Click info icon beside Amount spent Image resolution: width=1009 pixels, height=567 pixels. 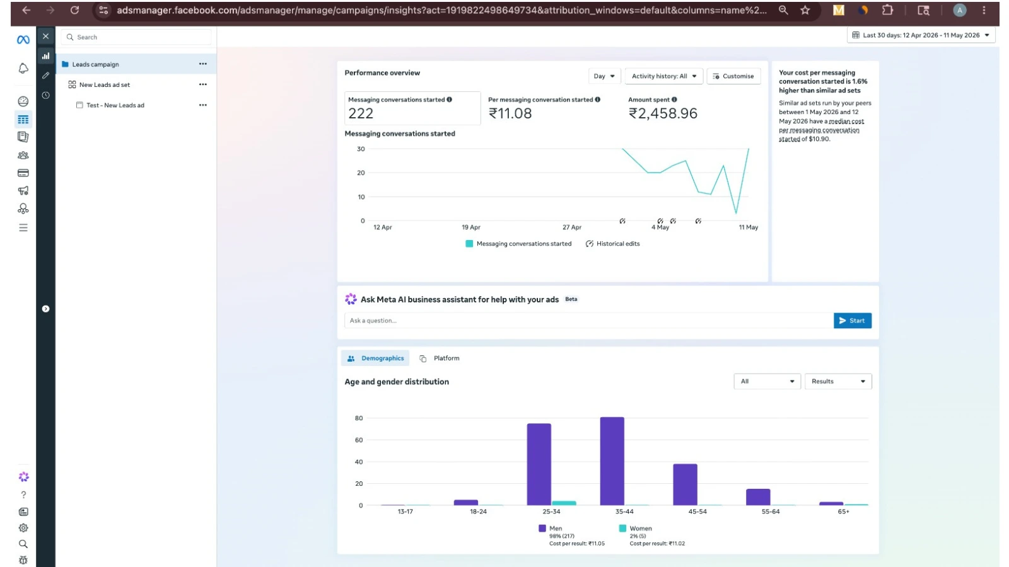(x=674, y=100)
